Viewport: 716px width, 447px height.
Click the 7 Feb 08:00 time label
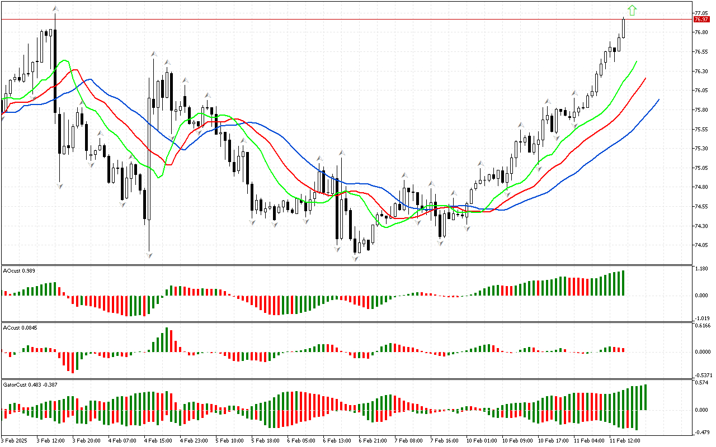[408, 441]
